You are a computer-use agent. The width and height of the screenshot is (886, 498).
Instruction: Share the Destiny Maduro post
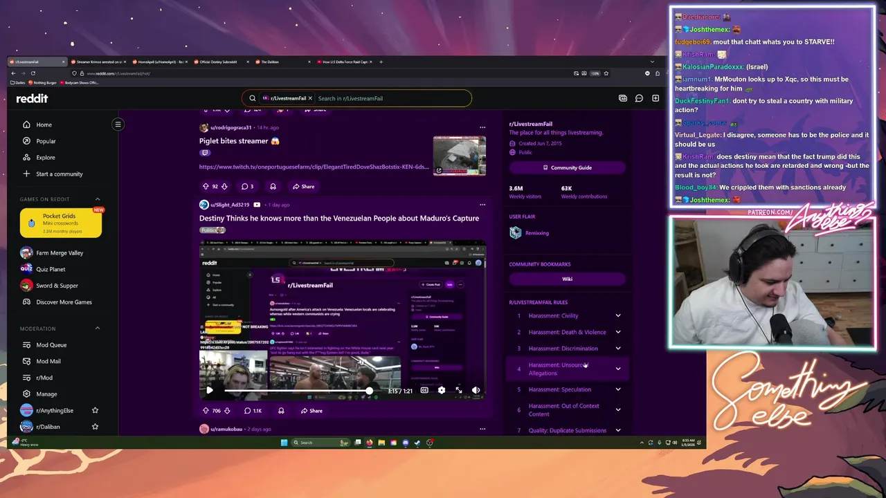[310, 411]
